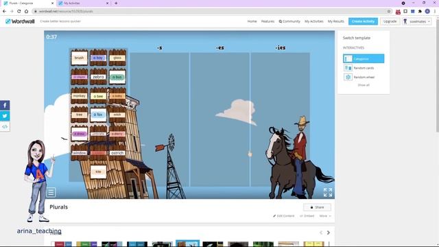The width and height of the screenshot is (439, 247).
Task: Select the 'brush' word card
Action: [80, 58]
